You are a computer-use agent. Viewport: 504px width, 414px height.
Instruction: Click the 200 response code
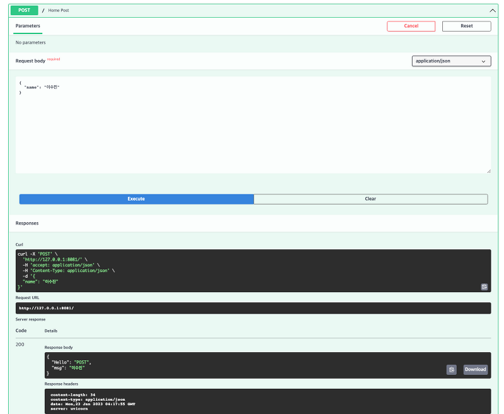20,344
